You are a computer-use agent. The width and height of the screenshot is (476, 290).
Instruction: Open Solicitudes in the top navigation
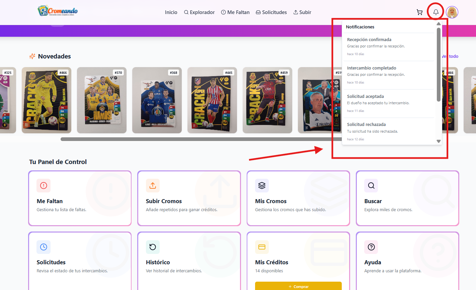coord(271,12)
